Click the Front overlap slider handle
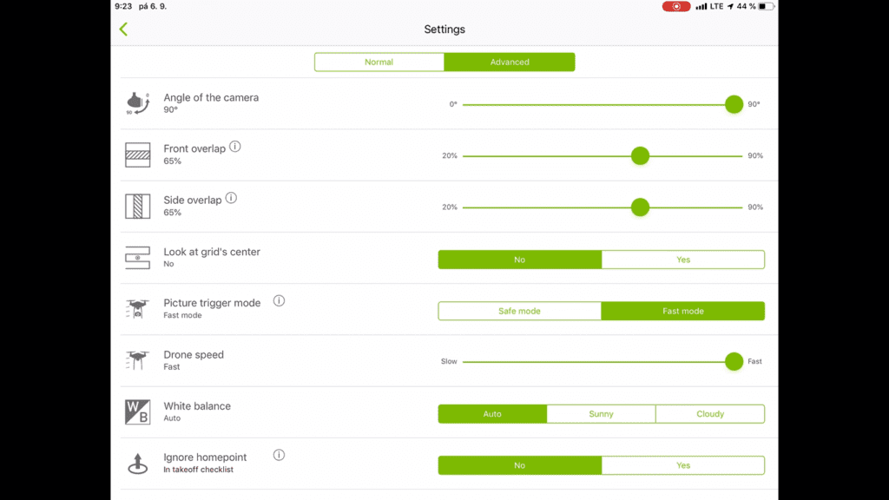 tap(640, 156)
